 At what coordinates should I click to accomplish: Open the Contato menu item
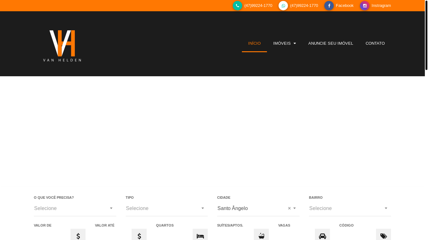375,43
